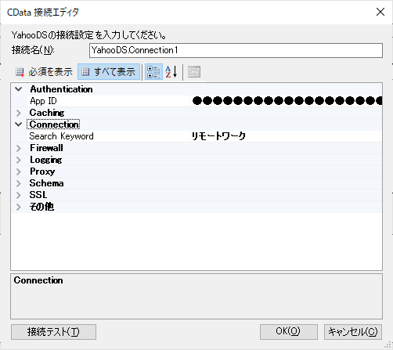Collapse the Authentication category
This screenshot has width=393, height=350.
pyautogui.click(x=19, y=89)
